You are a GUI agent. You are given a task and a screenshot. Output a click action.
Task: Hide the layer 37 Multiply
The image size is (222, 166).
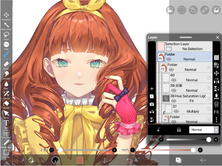click(176, 112)
